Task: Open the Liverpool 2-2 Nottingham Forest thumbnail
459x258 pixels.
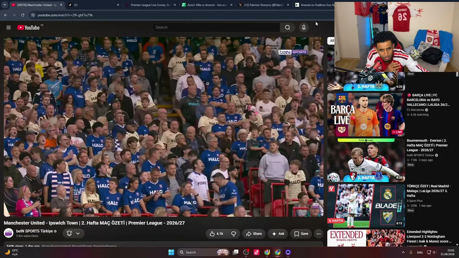Action: pos(366,238)
